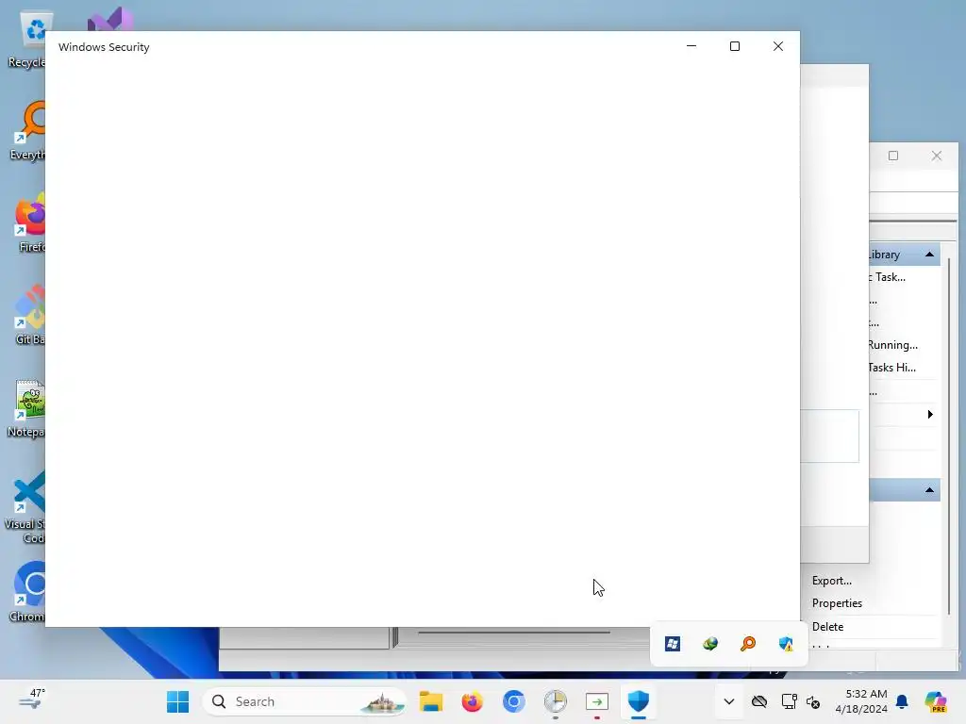Open File Explorer from the taskbar
The height and width of the screenshot is (724, 966).
pos(430,701)
